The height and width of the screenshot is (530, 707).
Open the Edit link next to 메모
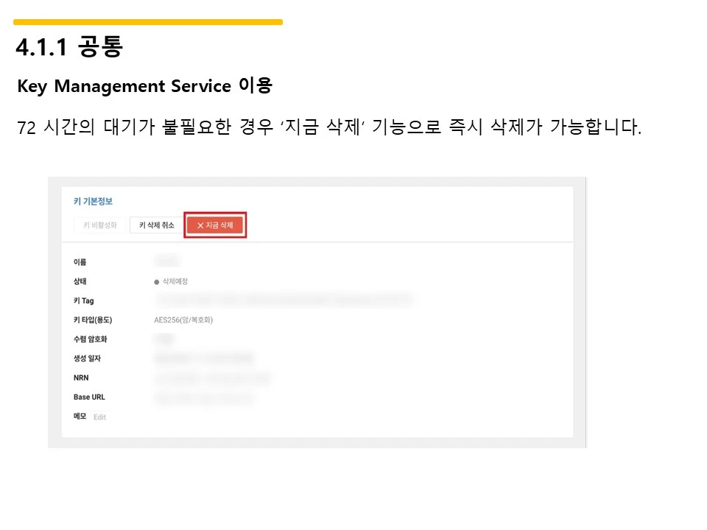tap(99, 417)
